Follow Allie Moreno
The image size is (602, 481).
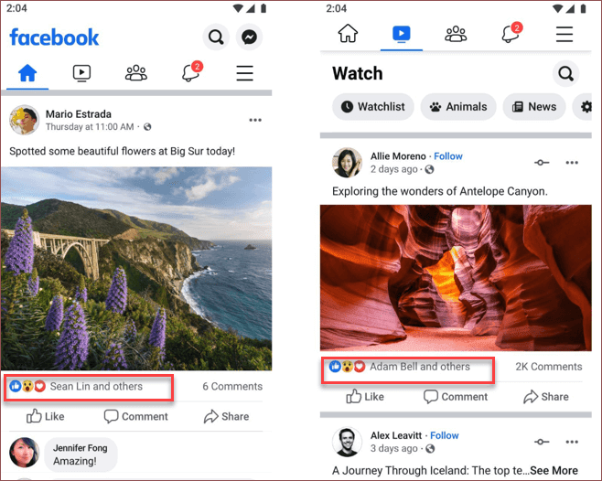coord(448,155)
